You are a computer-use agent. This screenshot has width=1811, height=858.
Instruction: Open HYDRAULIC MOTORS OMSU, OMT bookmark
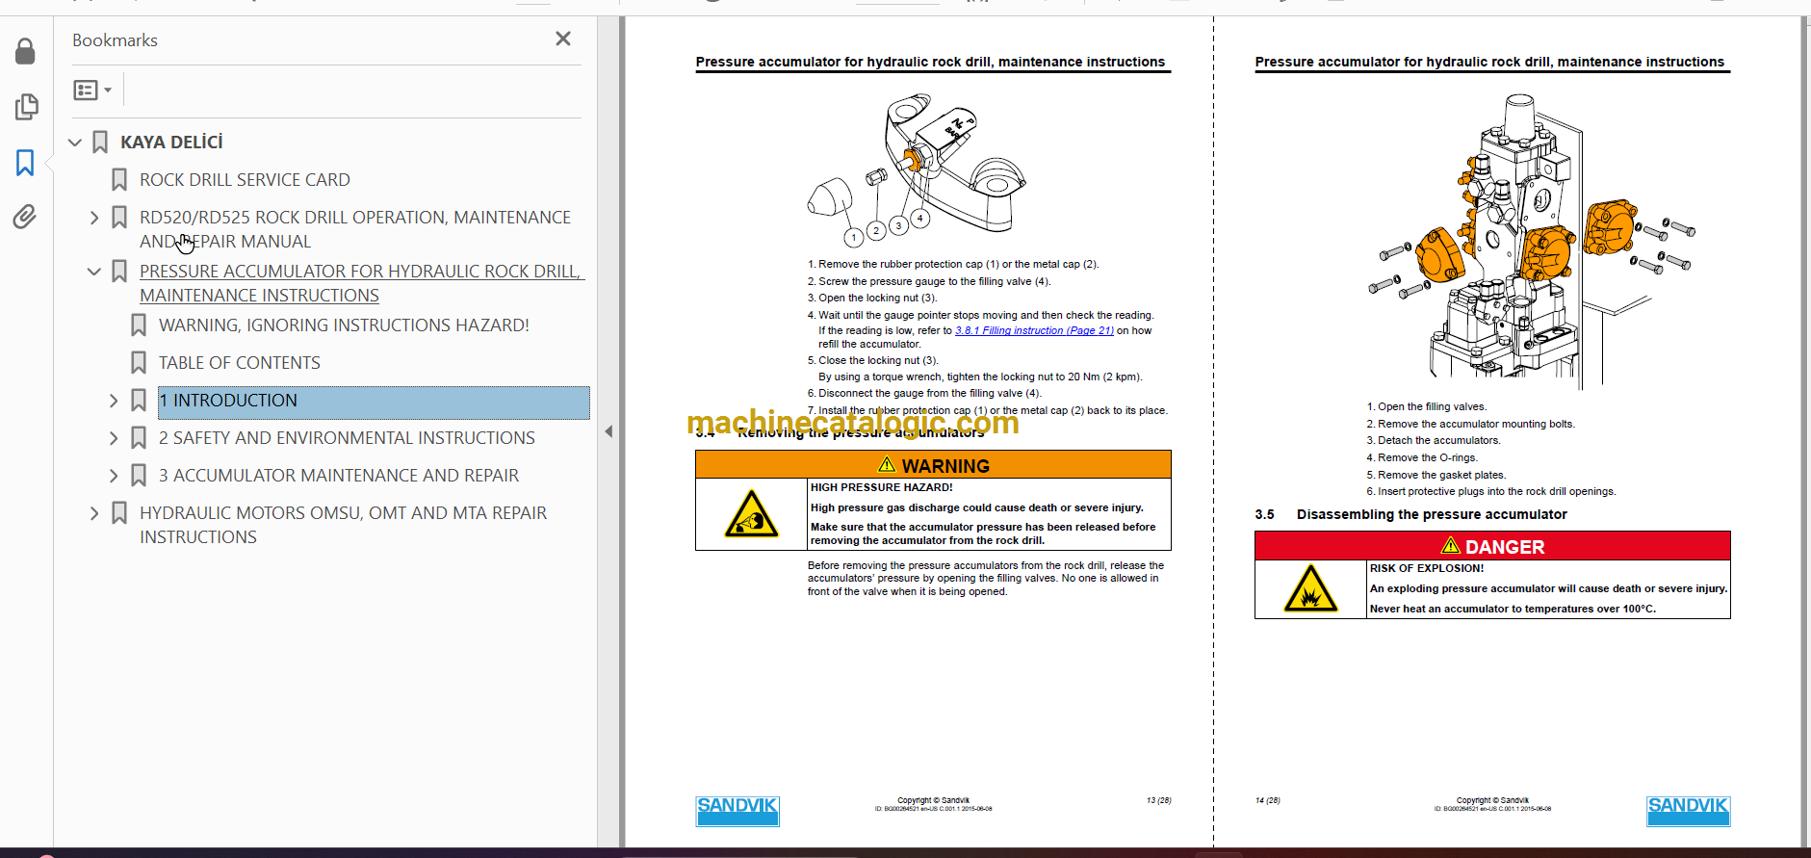pos(343,525)
